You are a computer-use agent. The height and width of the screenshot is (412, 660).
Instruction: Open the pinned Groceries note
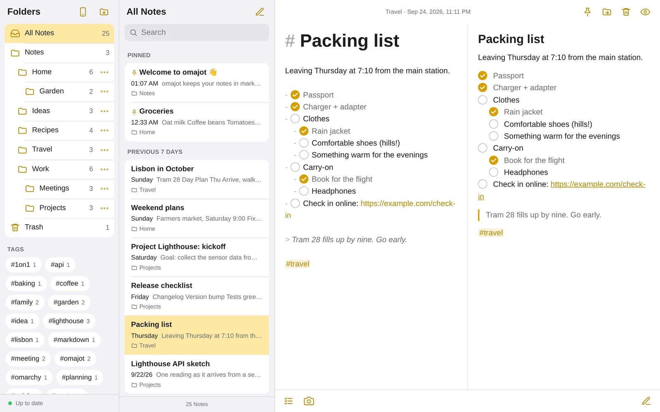pyautogui.click(x=197, y=122)
